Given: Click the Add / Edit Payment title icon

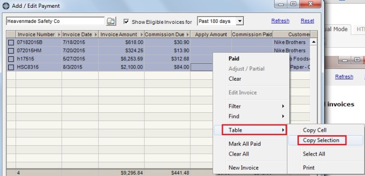Looking at the screenshot, I should (x=6, y=6).
